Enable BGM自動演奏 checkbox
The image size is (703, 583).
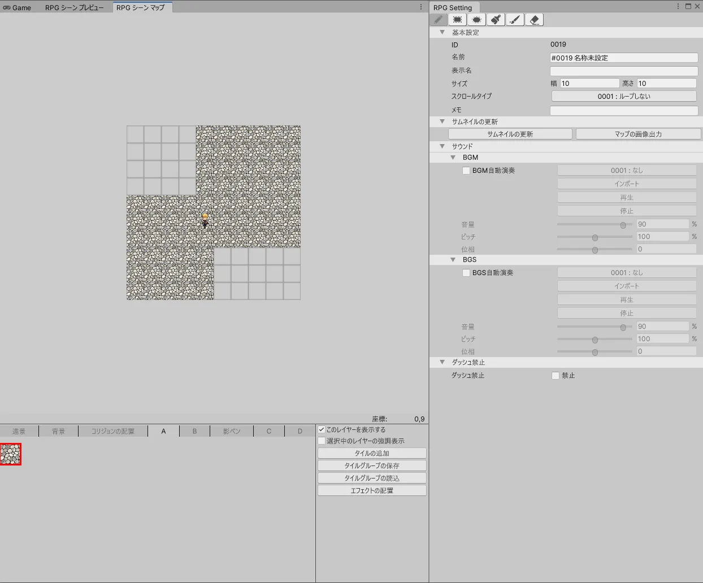(x=466, y=171)
